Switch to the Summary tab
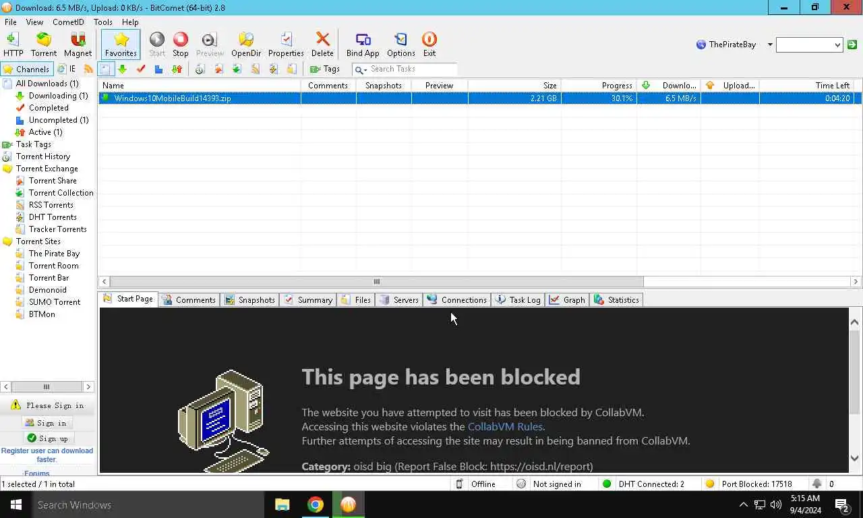This screenshot has height=518, width=863. point(308,299)
